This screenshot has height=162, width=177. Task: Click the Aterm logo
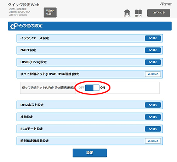click(x=166, y=4)
